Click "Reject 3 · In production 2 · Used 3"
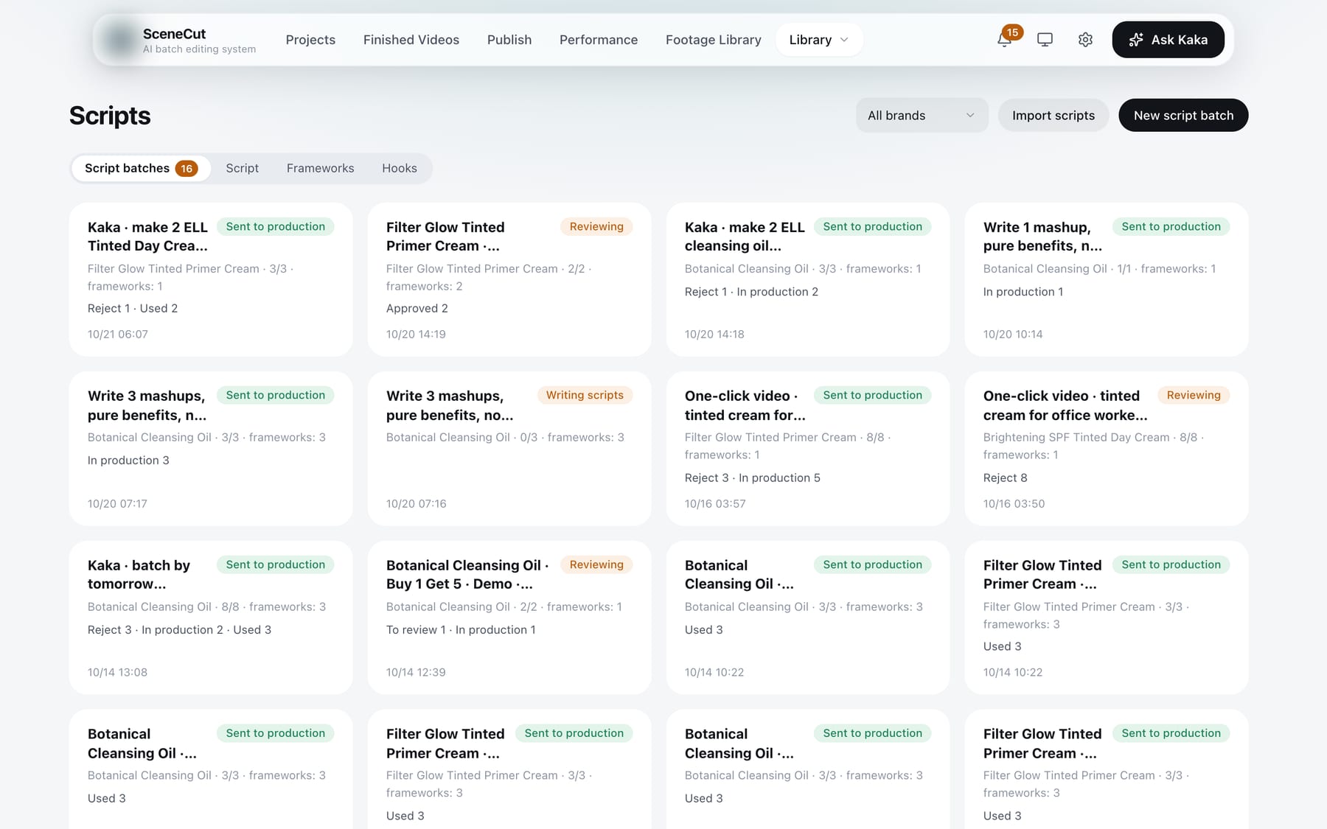The width and height of the screenshot is (1327, 829). (x=180, y=630)
